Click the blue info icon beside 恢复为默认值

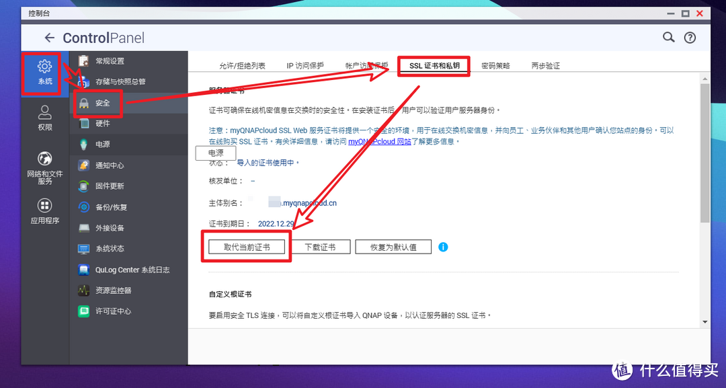pyautogui.click(x=443, y=247)
